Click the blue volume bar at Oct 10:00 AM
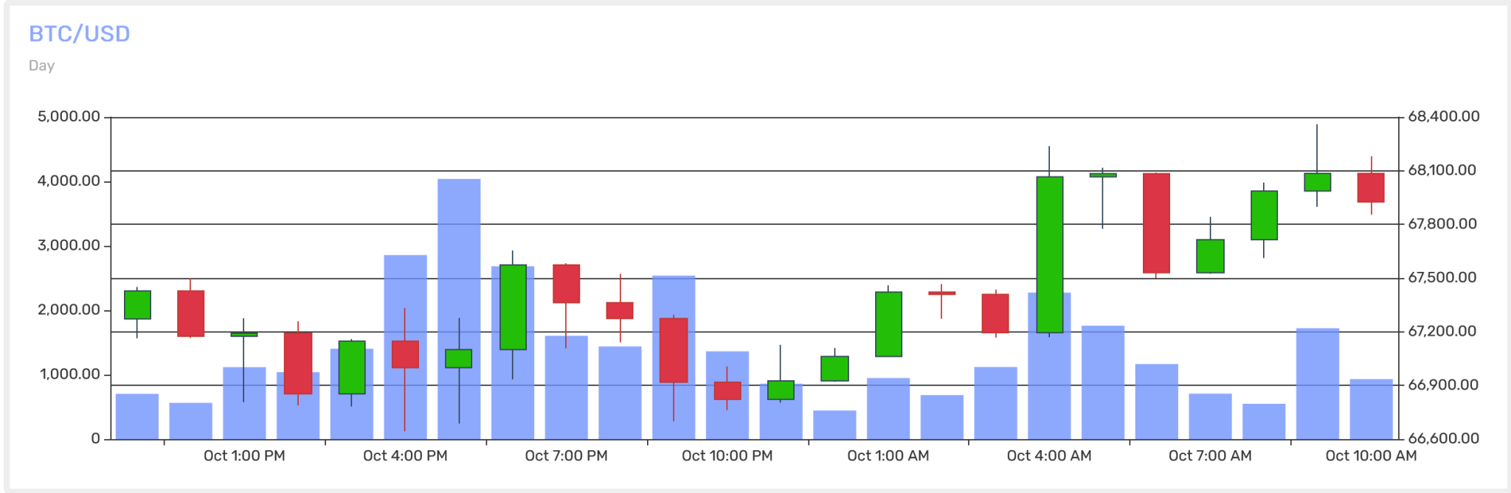Screen dimensions: 1511x493 (x=1371, y=410)
